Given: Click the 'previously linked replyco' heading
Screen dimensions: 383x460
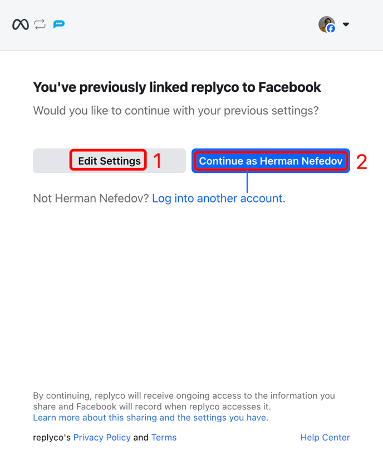Looking at the screenshot, I should 177,87.
